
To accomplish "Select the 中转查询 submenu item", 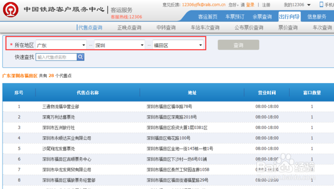I will tap(166, 28).
